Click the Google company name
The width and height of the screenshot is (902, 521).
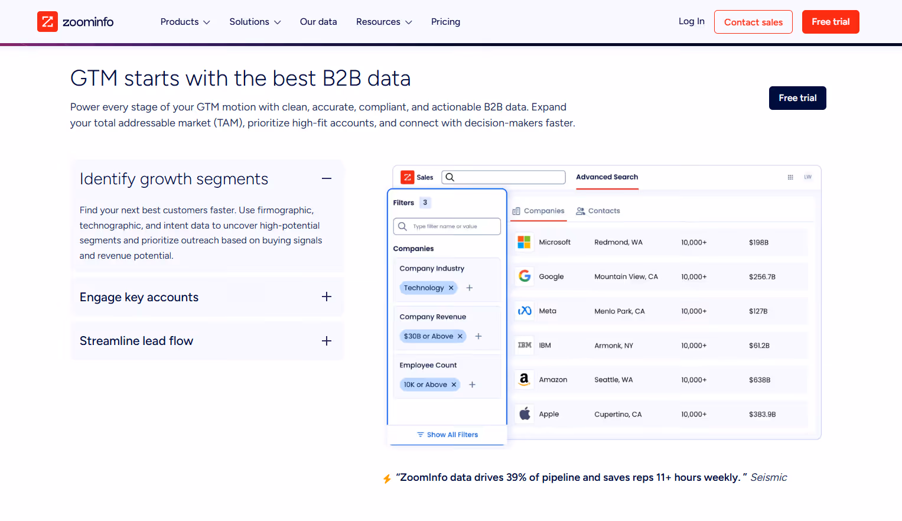(x=551, y=276)
